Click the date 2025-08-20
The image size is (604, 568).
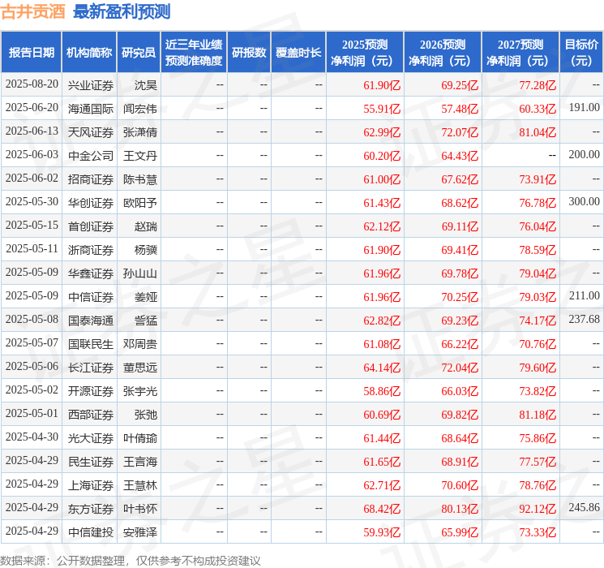point(32,84)
